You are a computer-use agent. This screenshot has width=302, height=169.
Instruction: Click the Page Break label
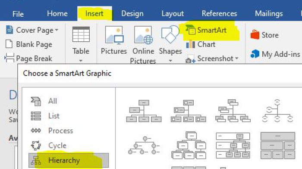(34, 58)
